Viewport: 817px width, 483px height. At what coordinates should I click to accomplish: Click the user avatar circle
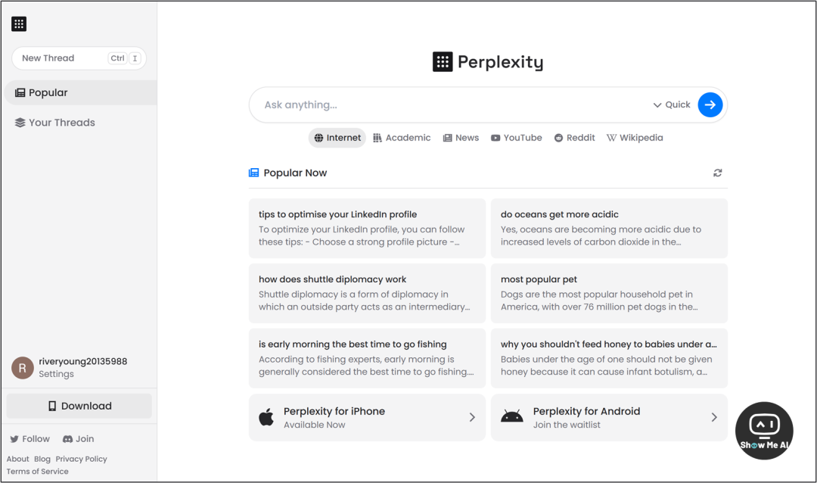tap(23, 368)
